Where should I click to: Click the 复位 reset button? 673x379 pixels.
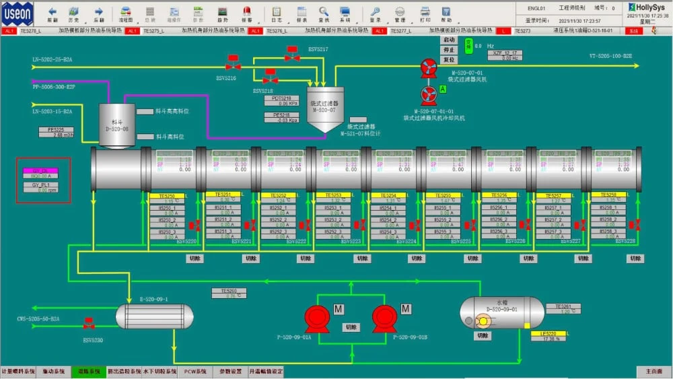pyautogui.click(x=449, y=60)
